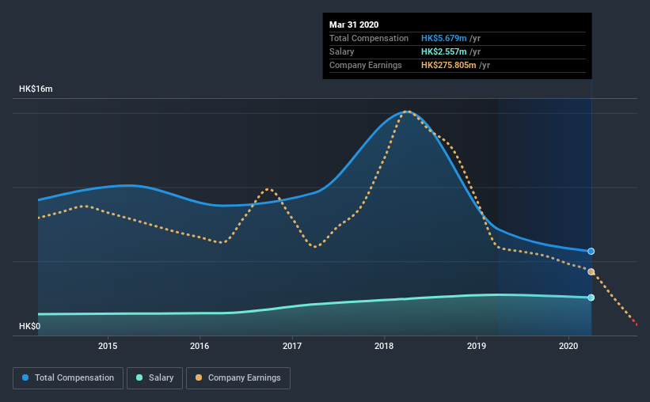Image resolution: width=650 pixels, height=402 pixels.
Task: Click the 2019 x-axis label
Action: tap(477, 346)
